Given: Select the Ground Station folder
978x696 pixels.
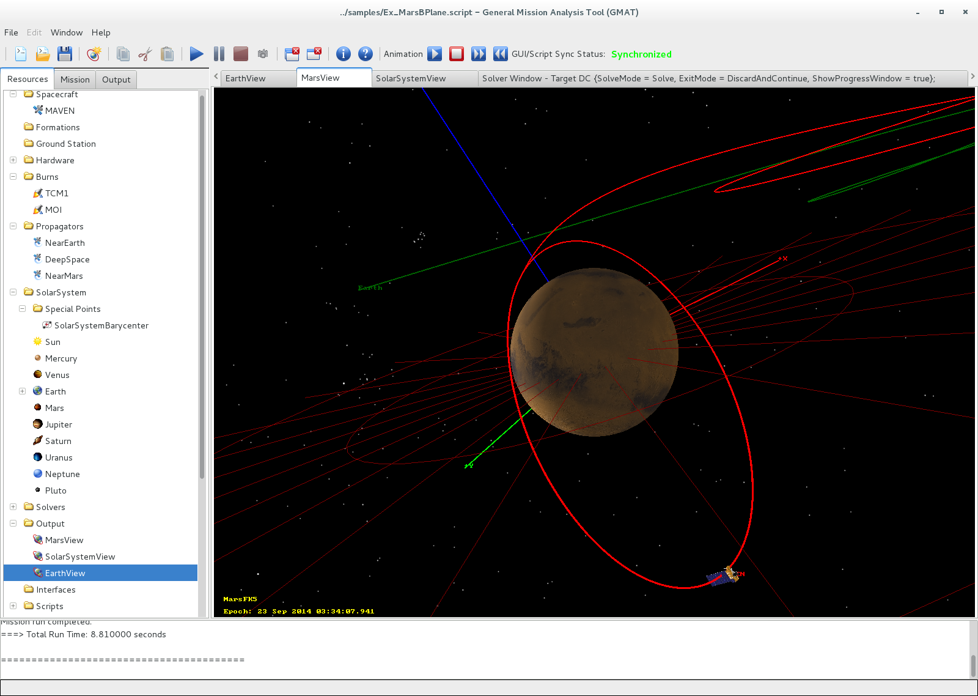Looking at the screenshot, I should [x=65, y=144].
